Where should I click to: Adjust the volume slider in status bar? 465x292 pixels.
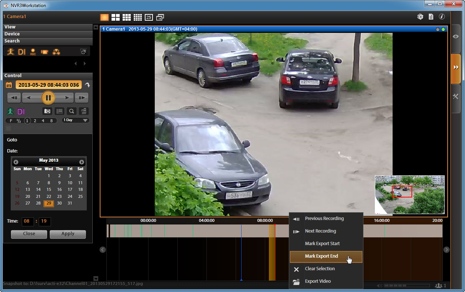pos(407,286)
